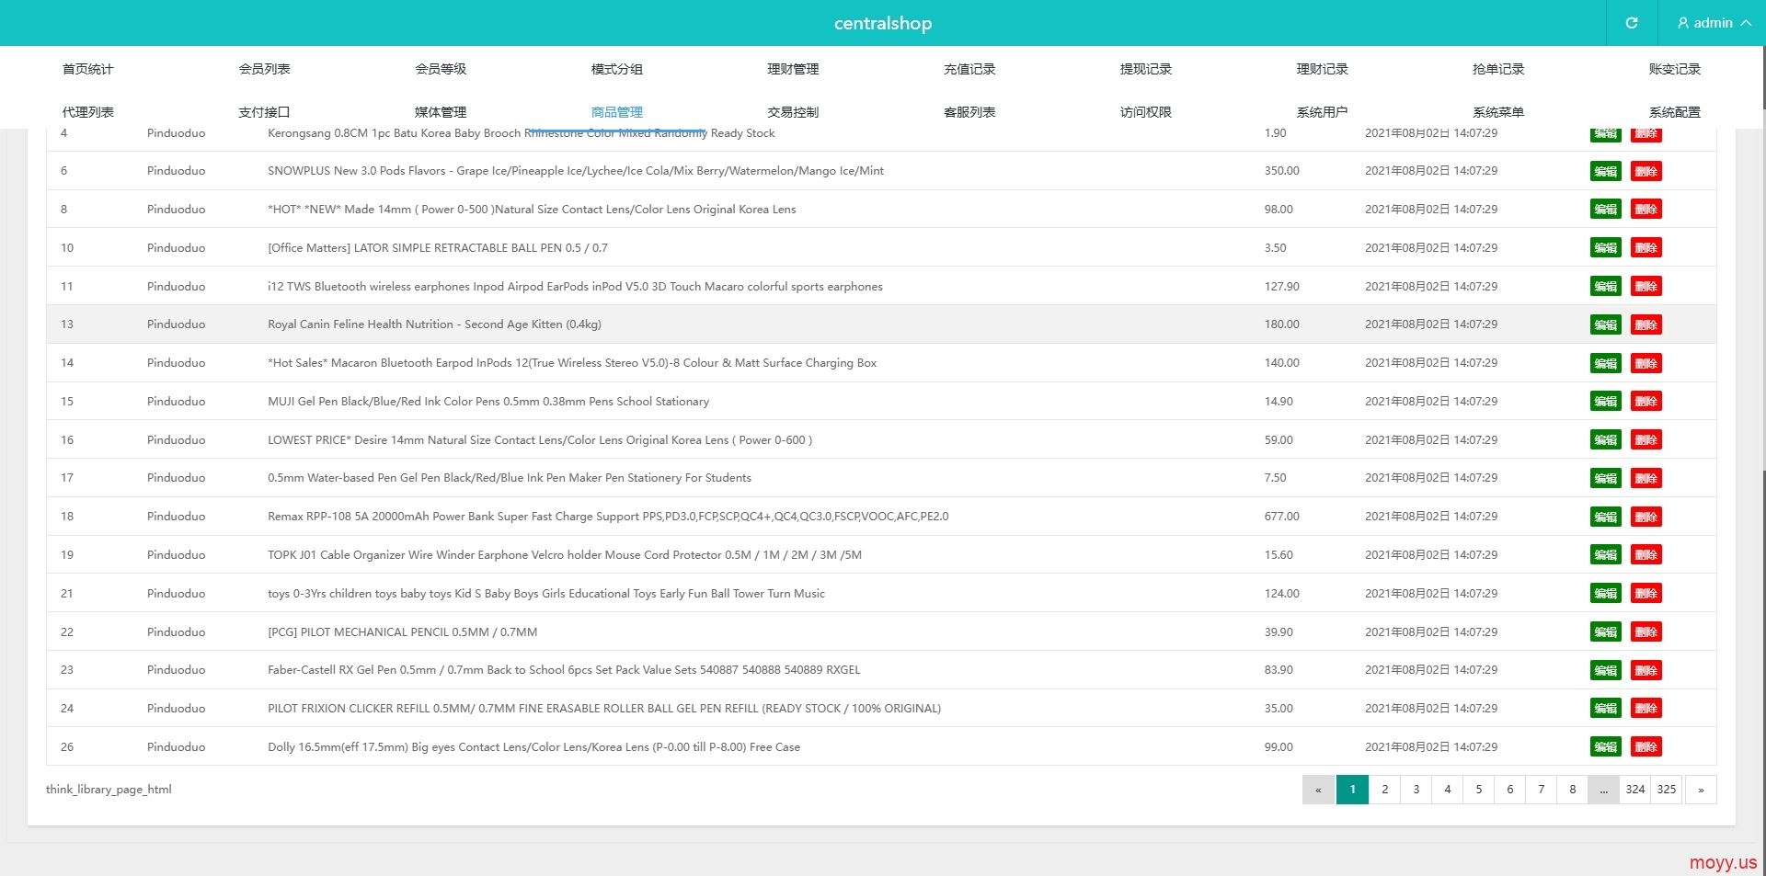Delete the i12 TWS Bluetooth earphones row
Image resolution: width=1766 pixels, height=876 pixels.
click(x=1646, y=287)
